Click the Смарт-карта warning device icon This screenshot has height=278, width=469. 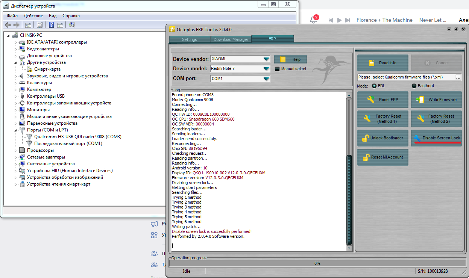coord(30,69)
